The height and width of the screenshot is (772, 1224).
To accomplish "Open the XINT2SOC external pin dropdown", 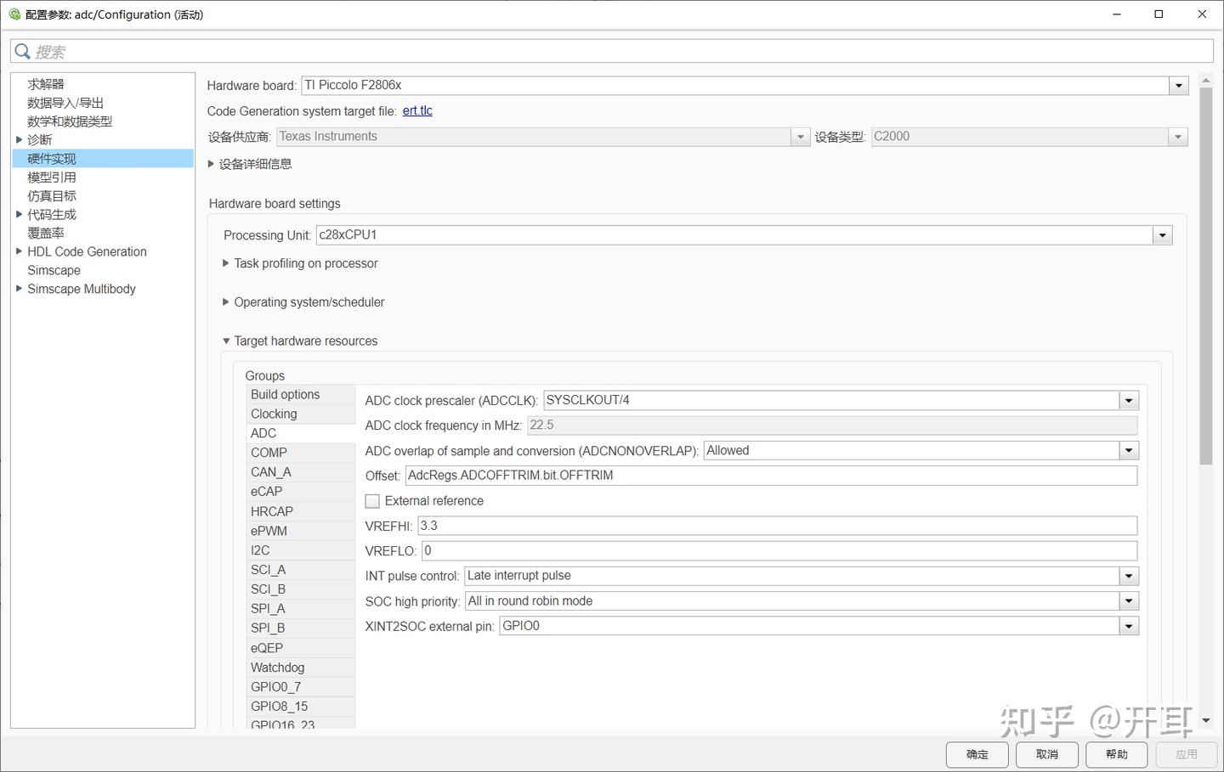I will (1128, 625).
